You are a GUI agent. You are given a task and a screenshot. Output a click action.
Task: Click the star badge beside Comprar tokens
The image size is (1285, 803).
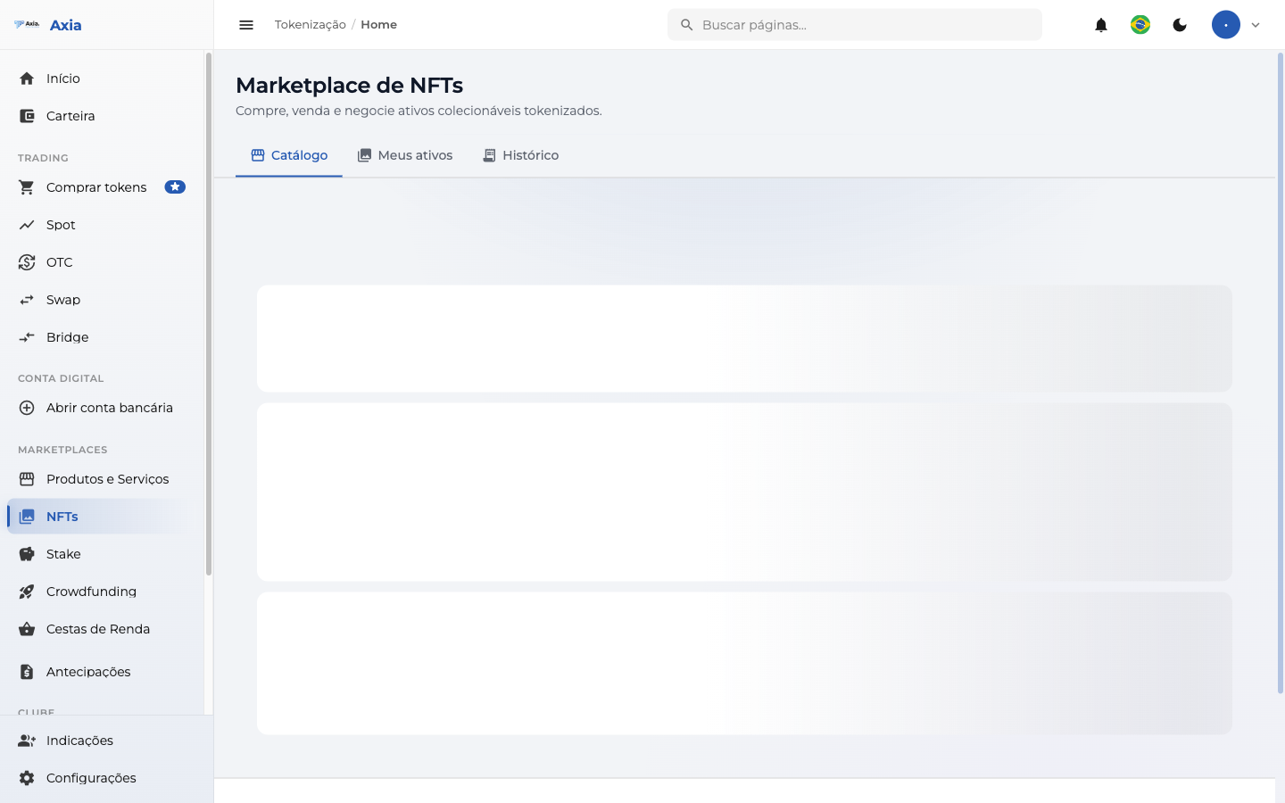[x=175, y=186]
